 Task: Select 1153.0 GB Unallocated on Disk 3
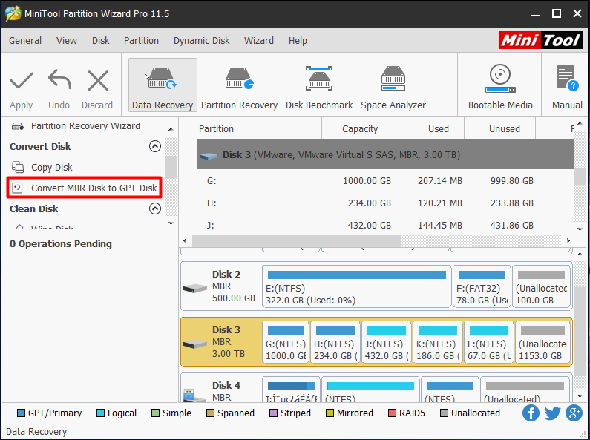click(543, 342)
